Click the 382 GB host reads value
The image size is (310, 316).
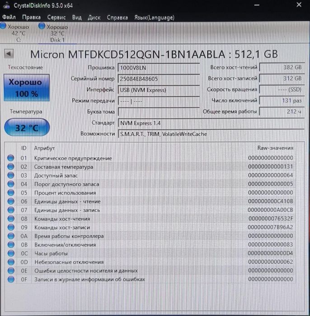282,67
